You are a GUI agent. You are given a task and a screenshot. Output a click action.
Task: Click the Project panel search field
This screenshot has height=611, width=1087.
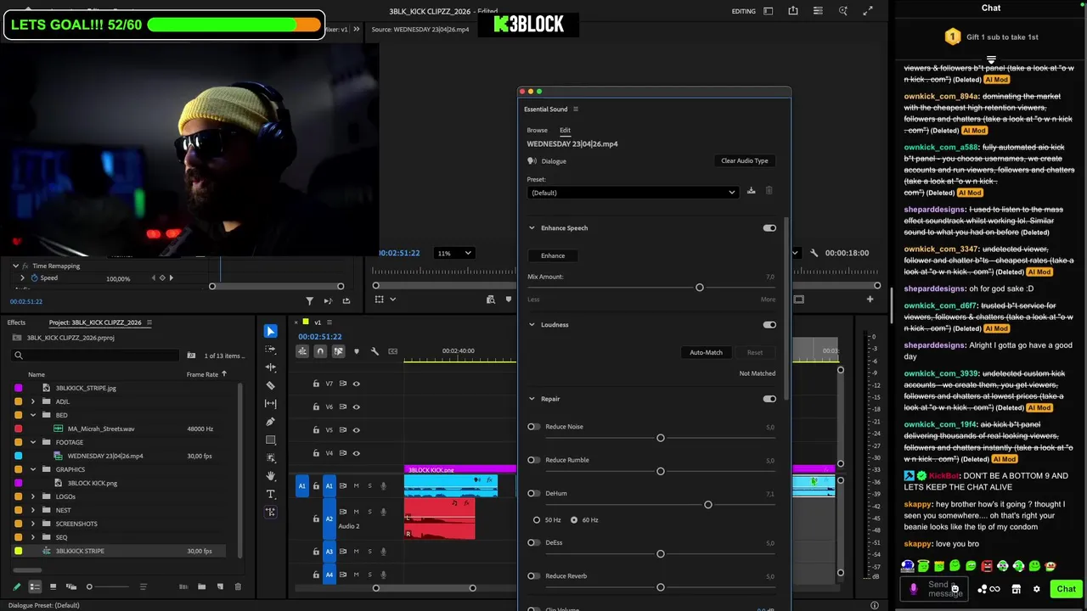[x=93, y=356]
